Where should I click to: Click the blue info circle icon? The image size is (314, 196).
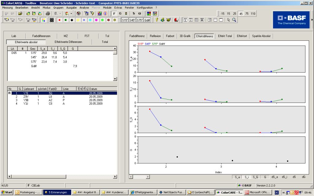pyautogui.click(x=105, y=13)
